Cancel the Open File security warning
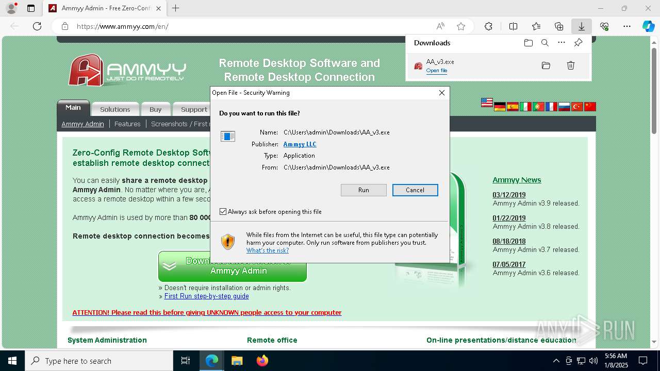Screen dimensions: 660x371 coord(415,190)
